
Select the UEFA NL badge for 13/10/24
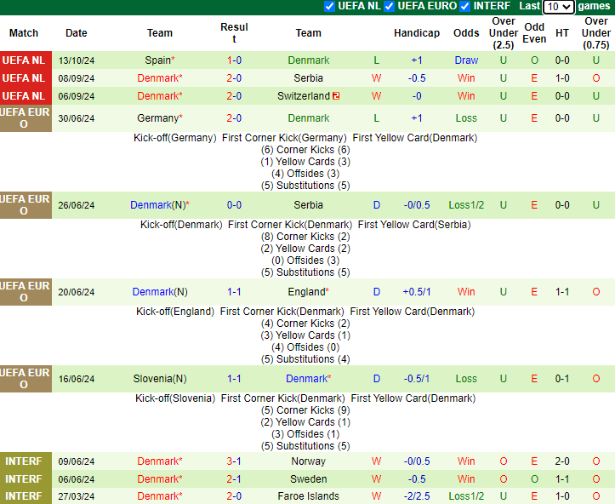(x=24, y=60)
